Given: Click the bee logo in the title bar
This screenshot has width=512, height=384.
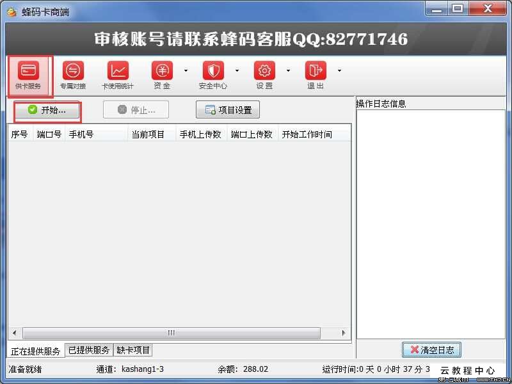Looking at the screenshot, I should (11, 8).
